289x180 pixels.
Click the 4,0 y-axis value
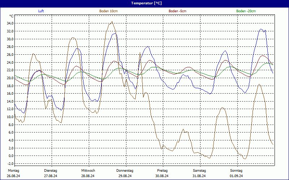[11, 140]
